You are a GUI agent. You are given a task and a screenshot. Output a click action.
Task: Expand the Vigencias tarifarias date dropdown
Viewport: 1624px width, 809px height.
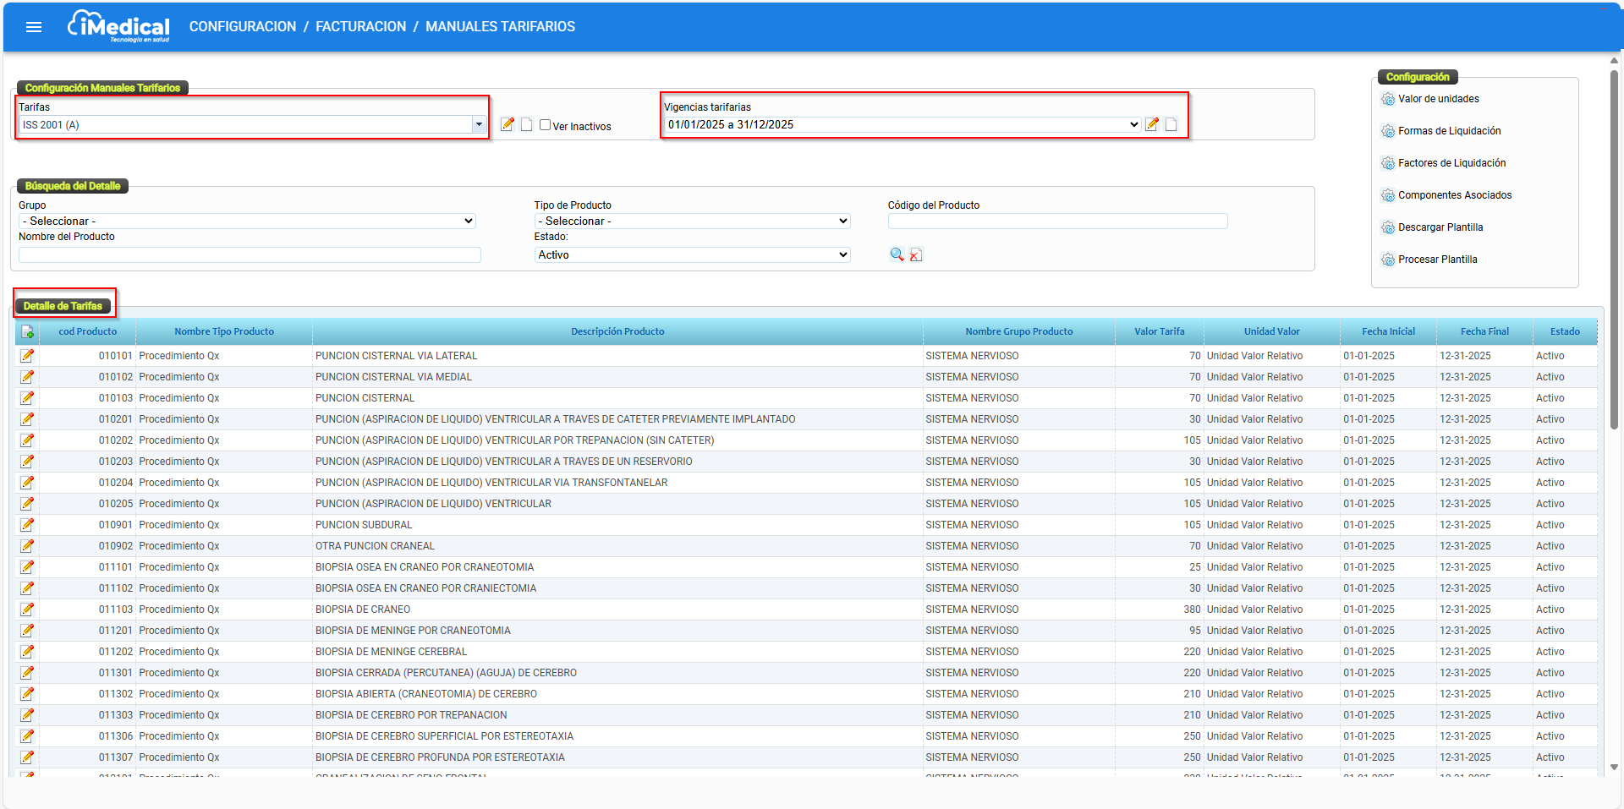(x=903, y=125)
